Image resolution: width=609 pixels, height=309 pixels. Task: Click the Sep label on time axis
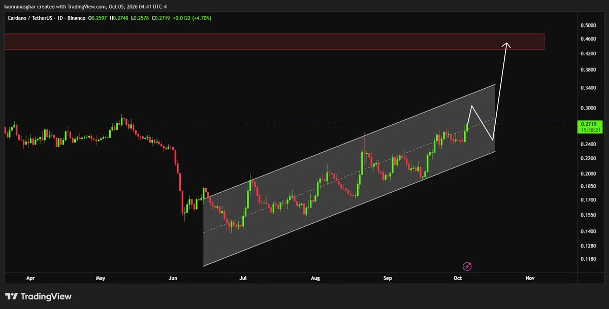388,279
